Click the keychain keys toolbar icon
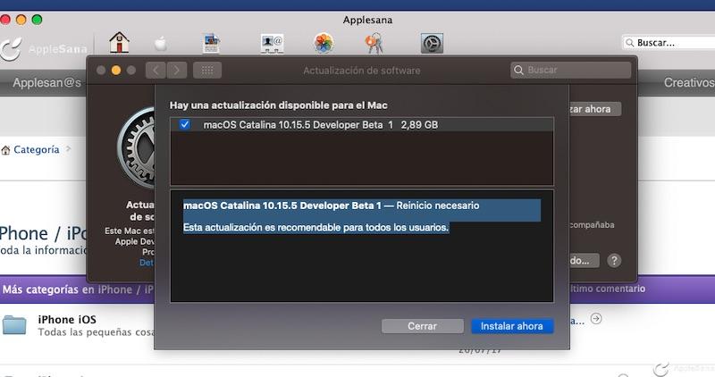 [374, 44]
